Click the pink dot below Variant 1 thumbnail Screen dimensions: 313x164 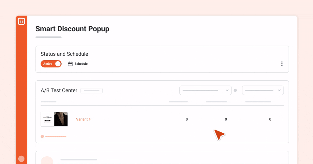coord(42,136)
